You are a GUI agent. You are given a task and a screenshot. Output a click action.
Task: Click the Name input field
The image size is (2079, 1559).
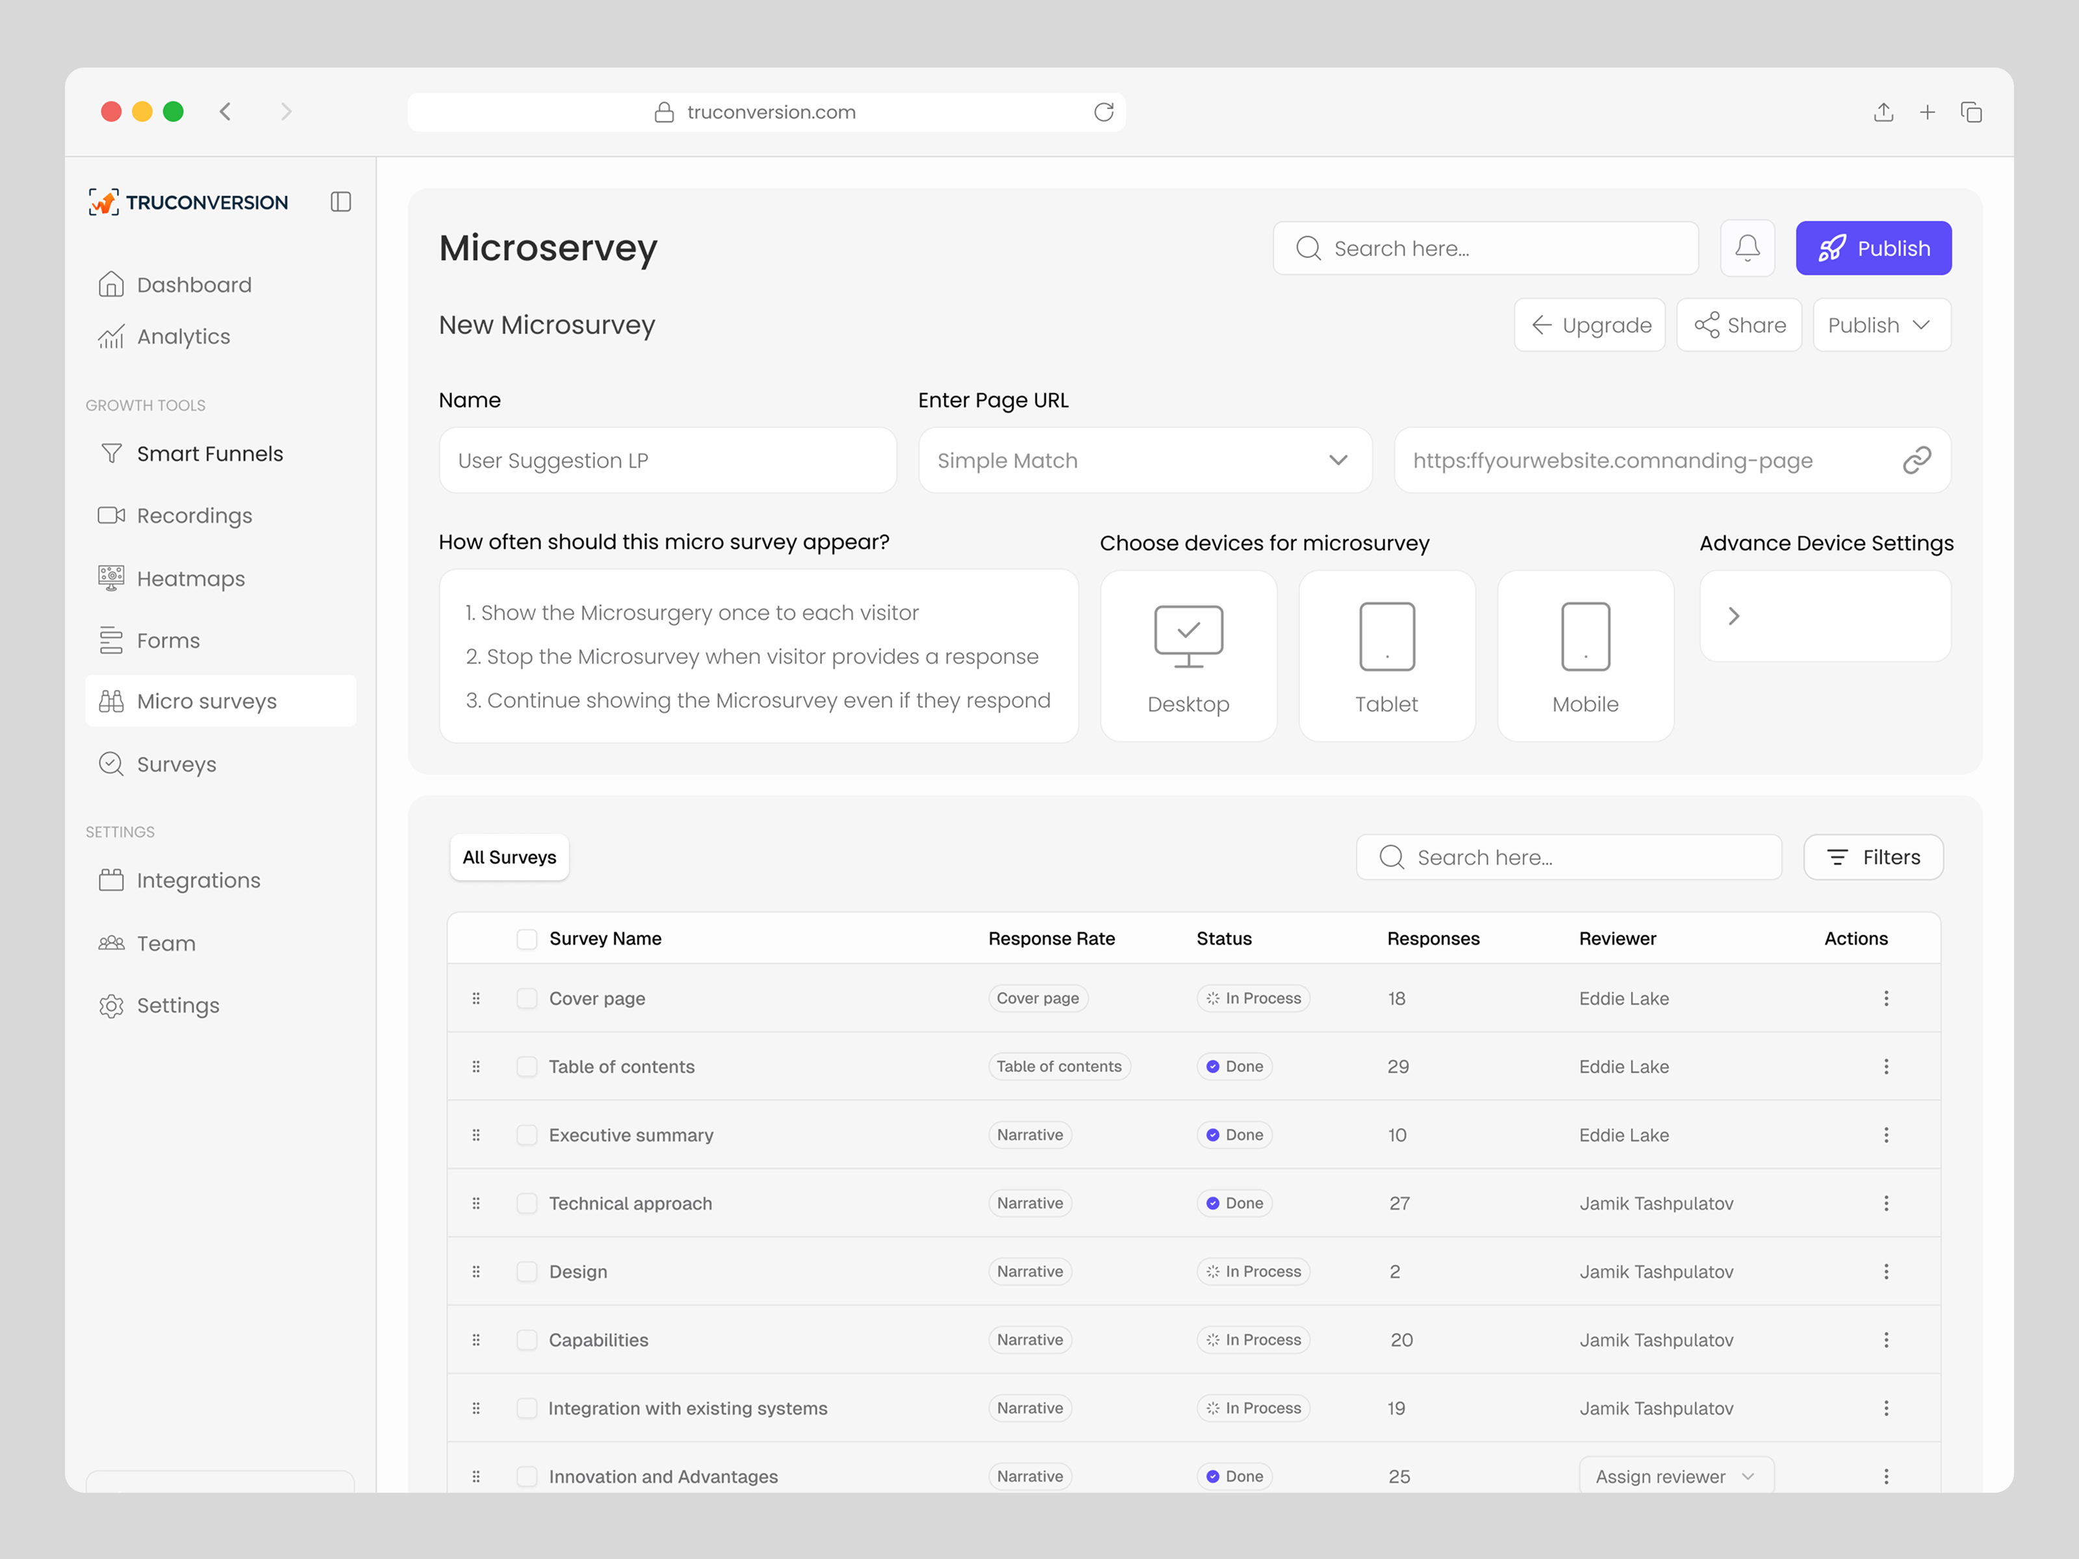click(667, 461)
